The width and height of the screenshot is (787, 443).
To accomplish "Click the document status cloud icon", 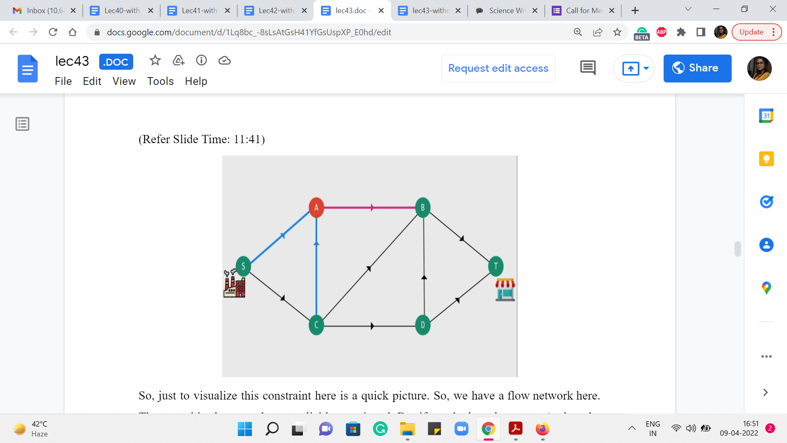I will (x=224, y=61).
